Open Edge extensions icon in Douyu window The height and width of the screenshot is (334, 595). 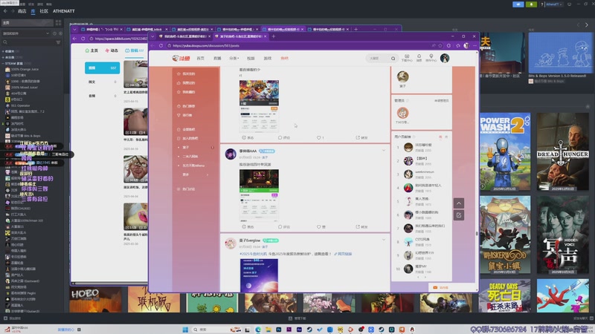449,45
